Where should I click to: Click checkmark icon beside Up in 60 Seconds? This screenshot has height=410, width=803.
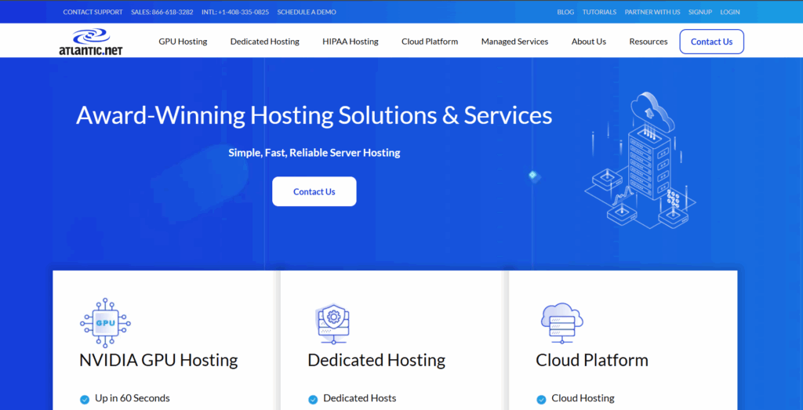[x=85, y=399]
